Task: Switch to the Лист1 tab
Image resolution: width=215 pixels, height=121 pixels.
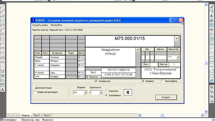Action: click(37, 115)
